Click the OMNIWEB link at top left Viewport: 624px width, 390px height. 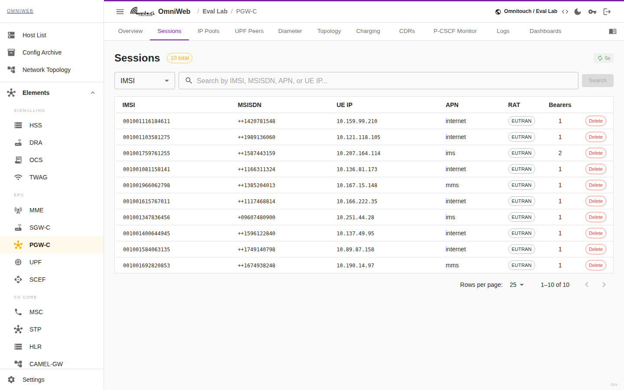coord(20,11)
